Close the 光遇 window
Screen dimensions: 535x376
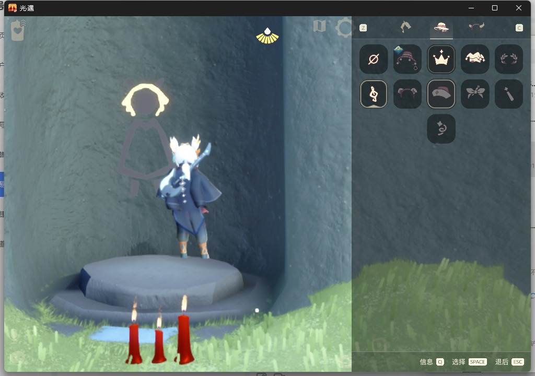[519, 8]
